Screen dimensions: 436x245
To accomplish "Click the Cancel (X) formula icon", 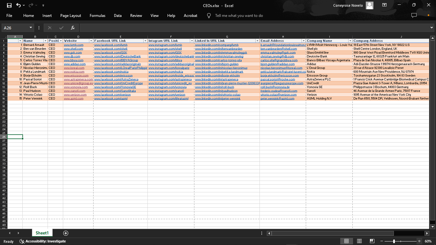I will (x=50, y=28).
